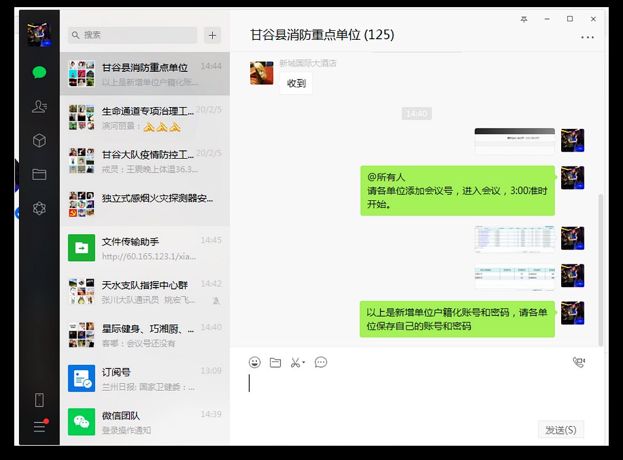
Task: Open the Moments aperture icon
Action: tap(39, 208)
